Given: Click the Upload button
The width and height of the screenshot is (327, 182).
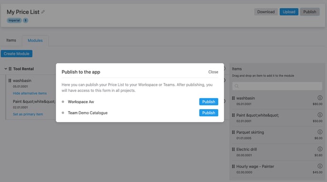Looking at the screenshot, I should tap(289, 12).
